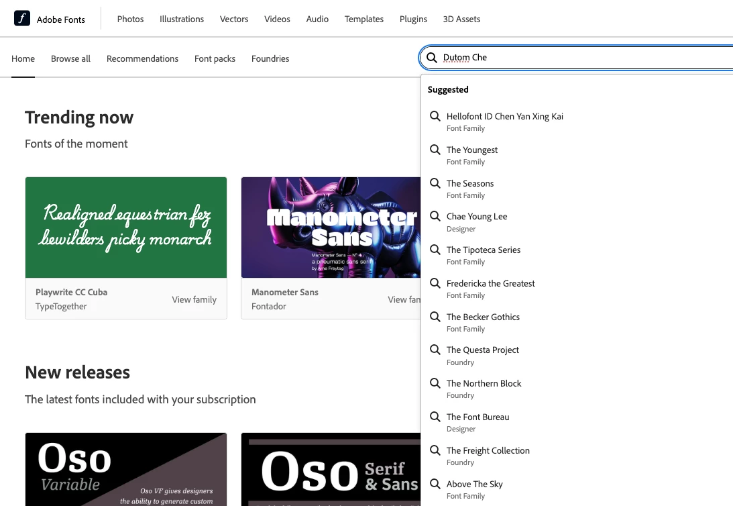Go to Vectors in top navigation
Screen dimensions: 733x506
click(x=234, y=19)
